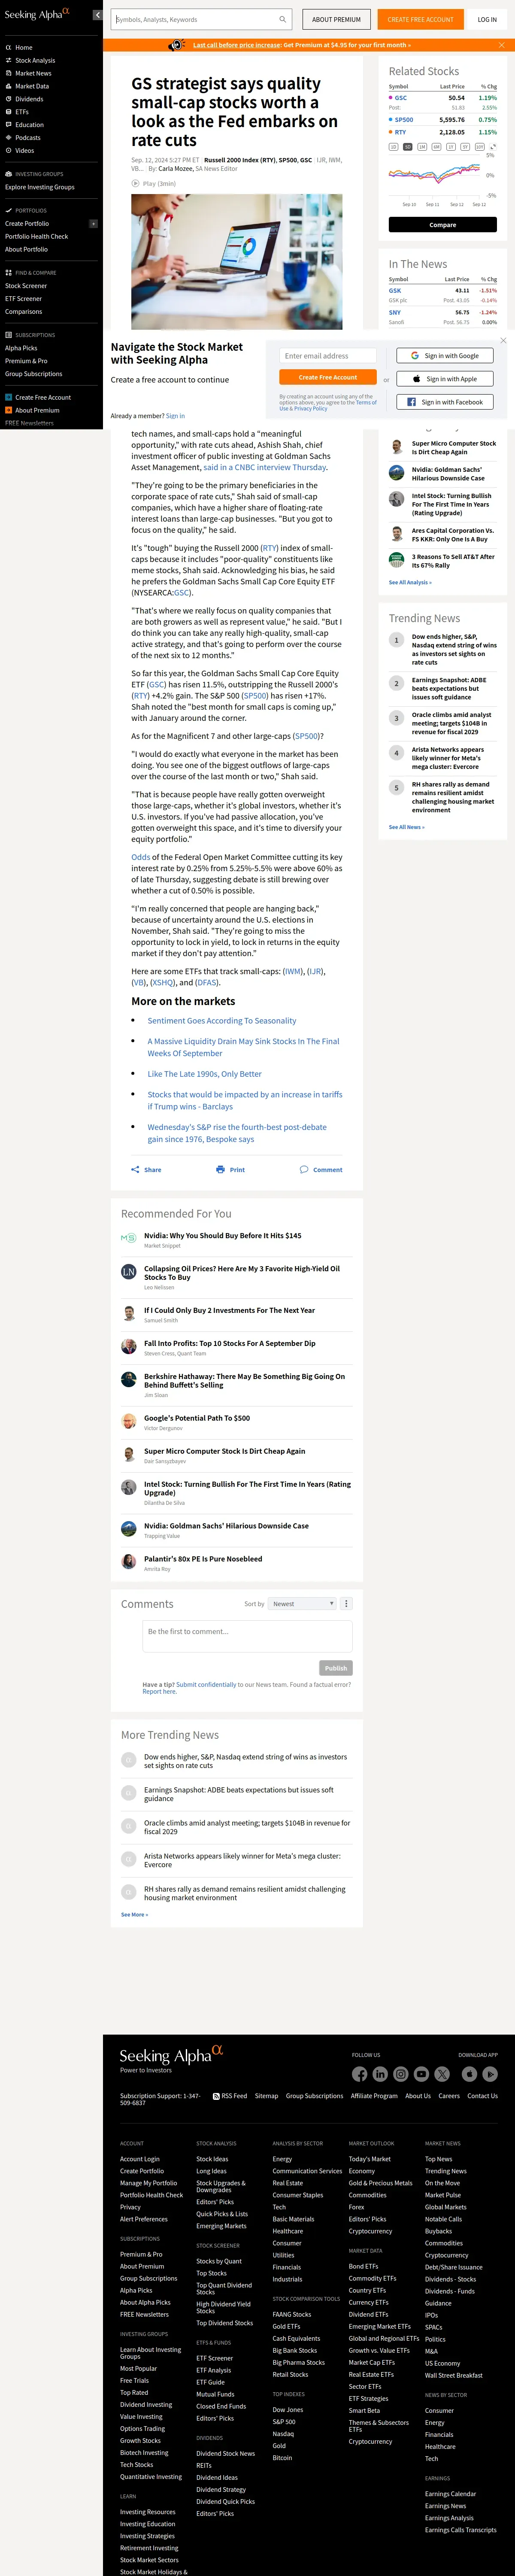This screenshot has height=2576, width=515.
Task: Open the GSC ticker in Related Stocks
Action: click(x=400, y=98)
